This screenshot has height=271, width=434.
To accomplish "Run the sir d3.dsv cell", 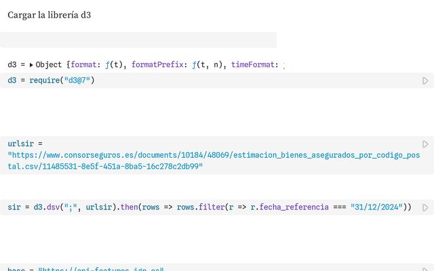I will [425, 208].
